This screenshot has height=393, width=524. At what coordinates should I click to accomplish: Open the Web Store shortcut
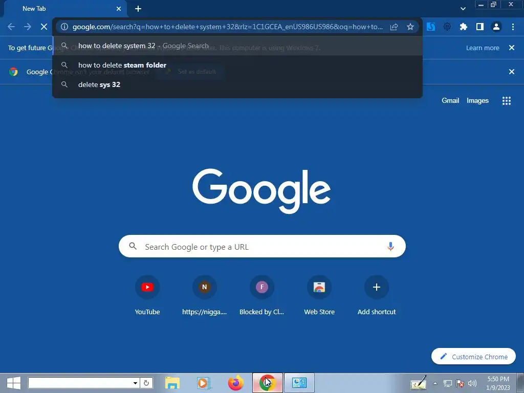pyautogui.click(x=319, y=296)
